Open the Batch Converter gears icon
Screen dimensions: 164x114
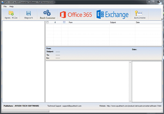[x=47, y=13]
